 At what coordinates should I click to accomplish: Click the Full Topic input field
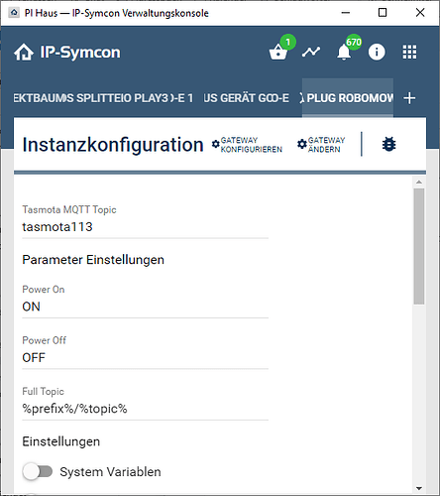(x=145, y=409)
